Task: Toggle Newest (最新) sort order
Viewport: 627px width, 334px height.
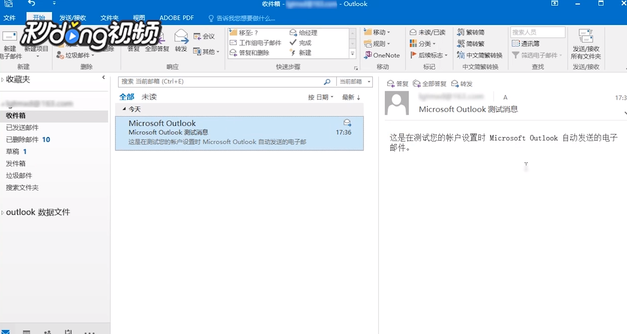Action: pyautogui.click(x=351, y=97)
